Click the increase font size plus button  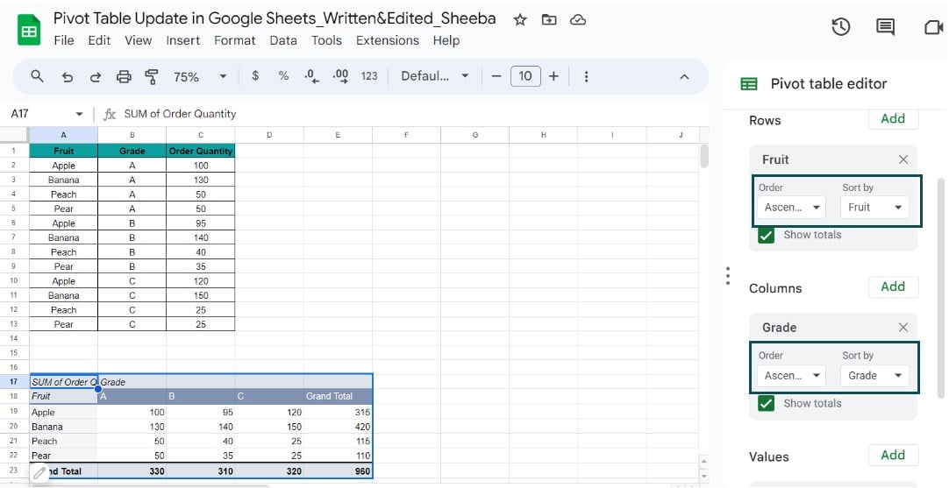coord(553,76)
